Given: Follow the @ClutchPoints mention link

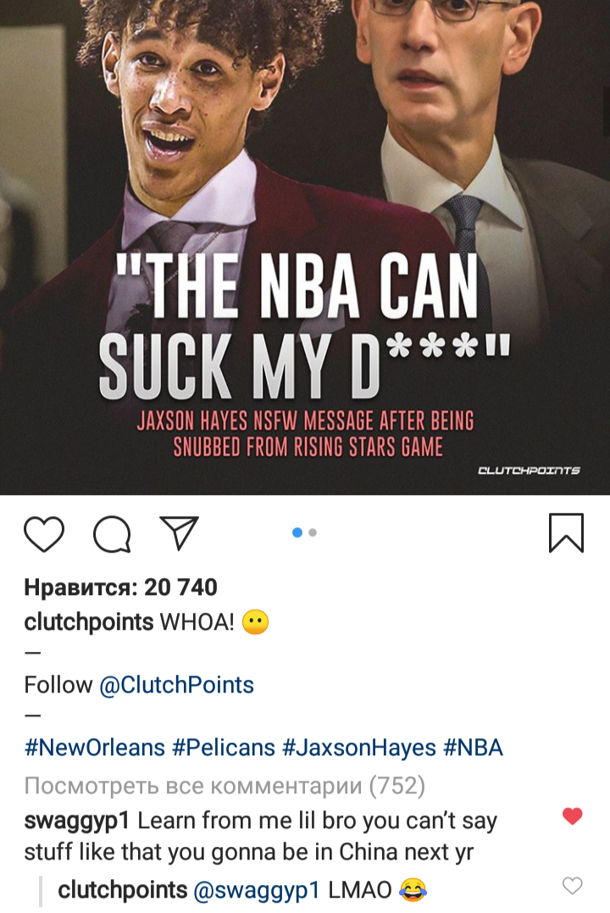Looking at the screenshot, I should (177, 685).
